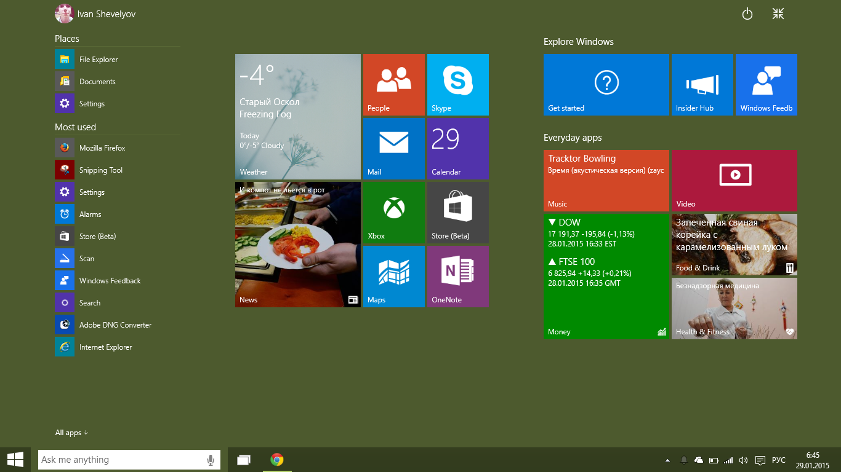Open the notifications bell tray icon
This screenshot has width=841, height=472.
coord(683,460)
